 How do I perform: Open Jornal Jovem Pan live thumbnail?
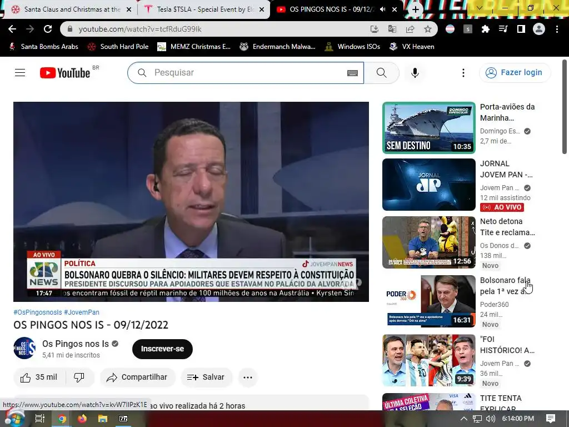click(x=428, y=185)
